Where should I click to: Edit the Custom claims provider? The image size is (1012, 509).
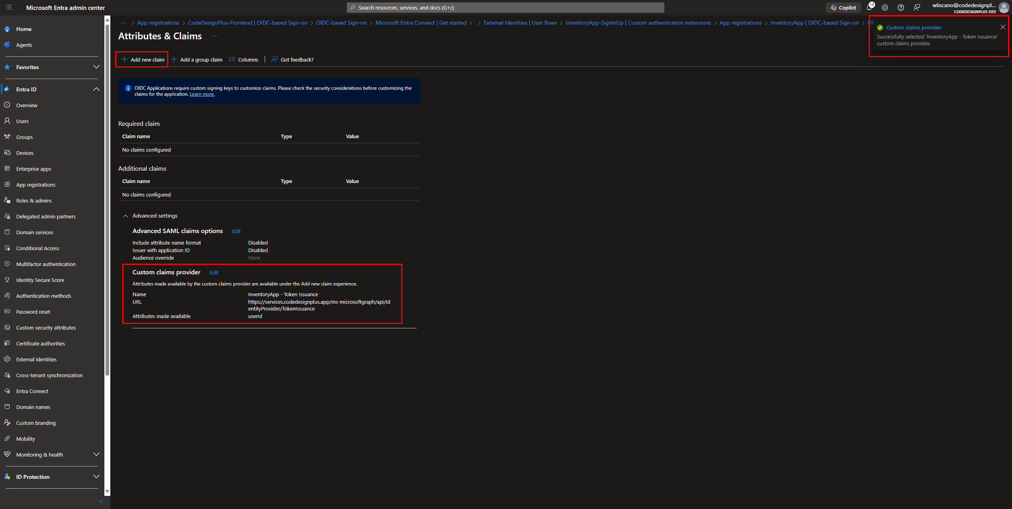(214, 272)
